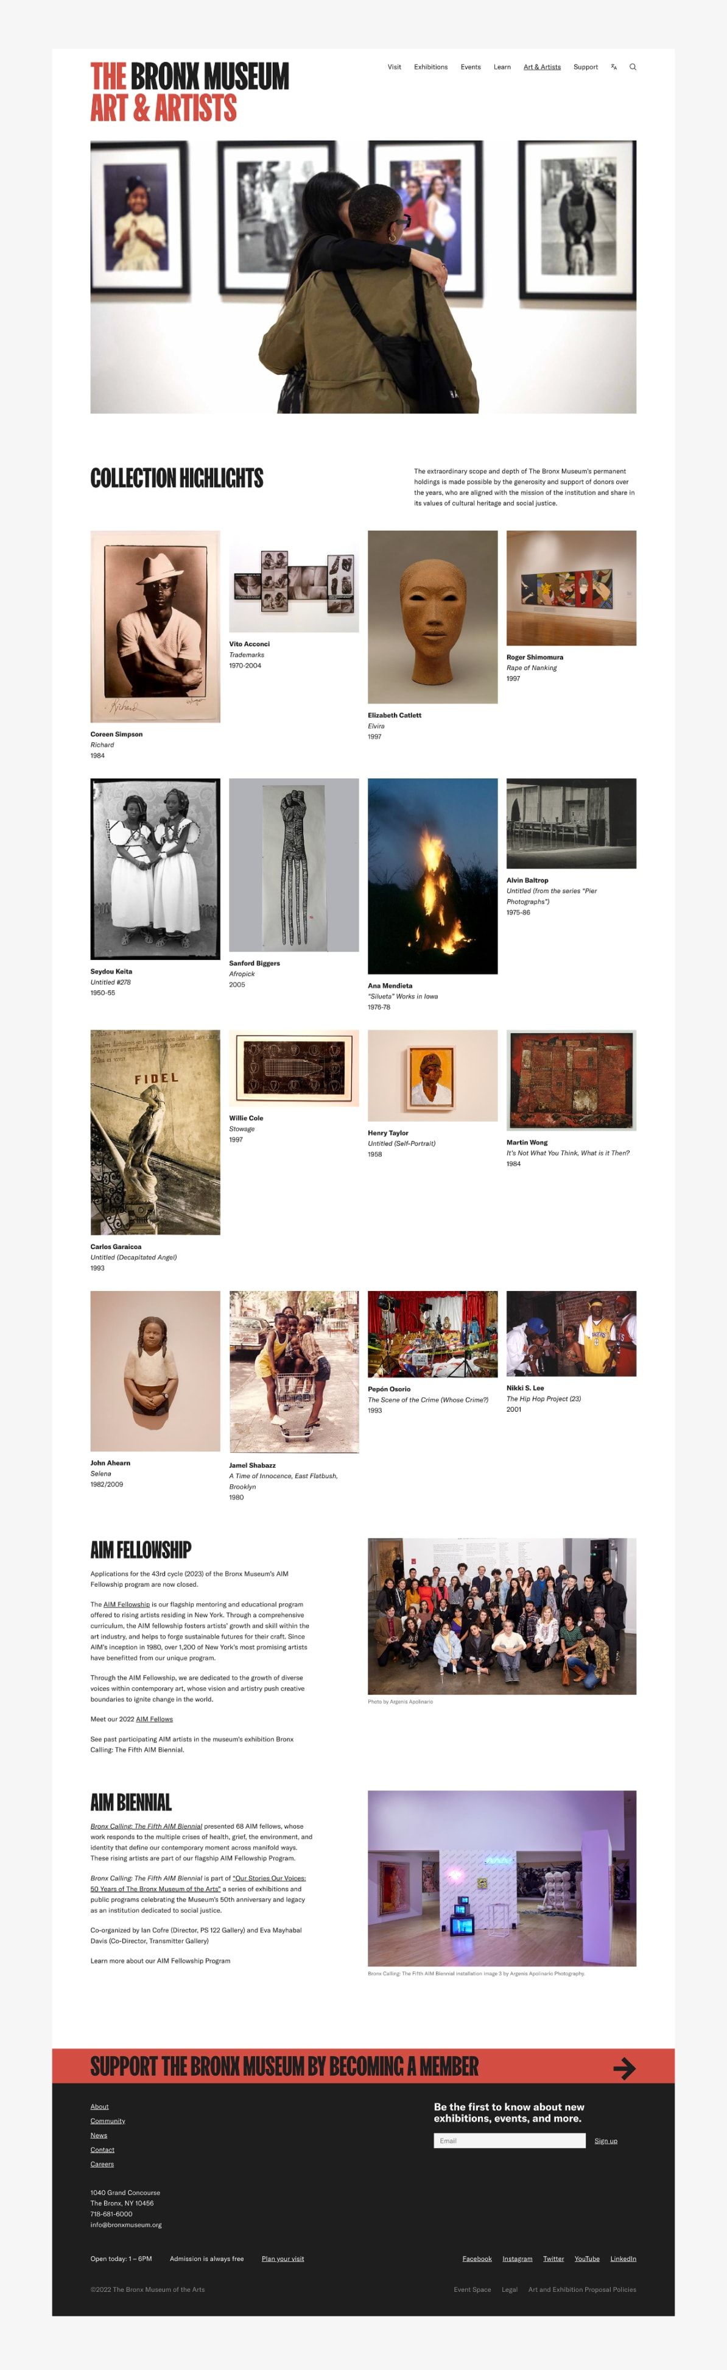
Task: Open the YouTube footer link
Action: (x=588, y=2258)
